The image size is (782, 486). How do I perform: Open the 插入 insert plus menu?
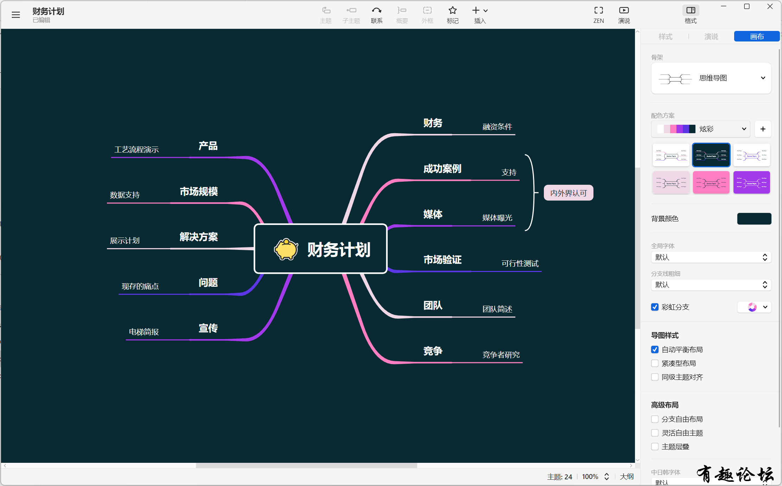coord(480,15)
